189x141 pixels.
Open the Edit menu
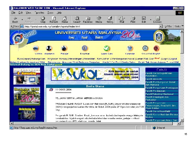21,13
